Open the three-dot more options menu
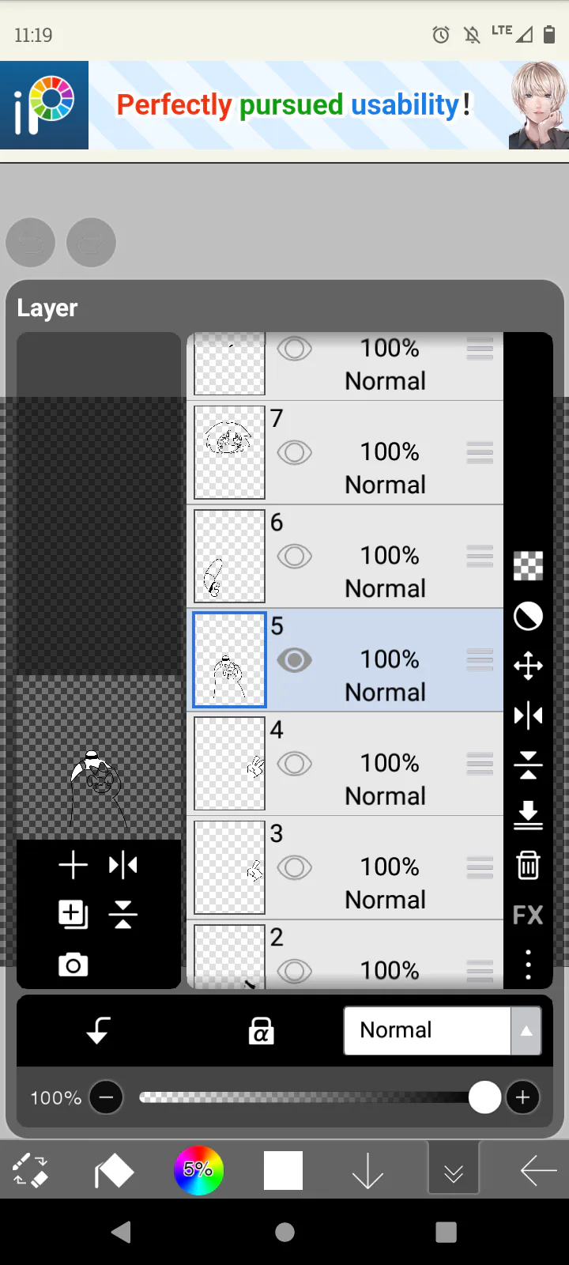 point(528,965)
